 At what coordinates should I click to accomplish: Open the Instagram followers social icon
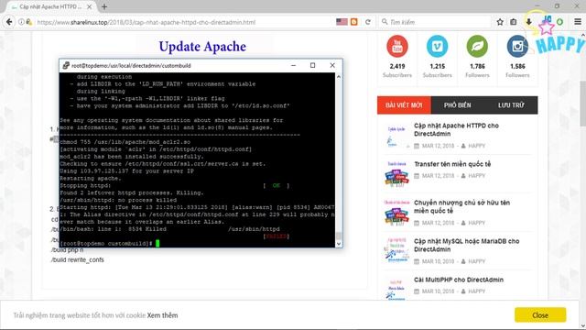[x=517, y=47]
